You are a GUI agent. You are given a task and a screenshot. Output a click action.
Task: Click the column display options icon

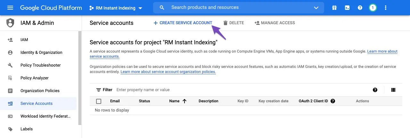pyautogui.click(x=393, y=90)
